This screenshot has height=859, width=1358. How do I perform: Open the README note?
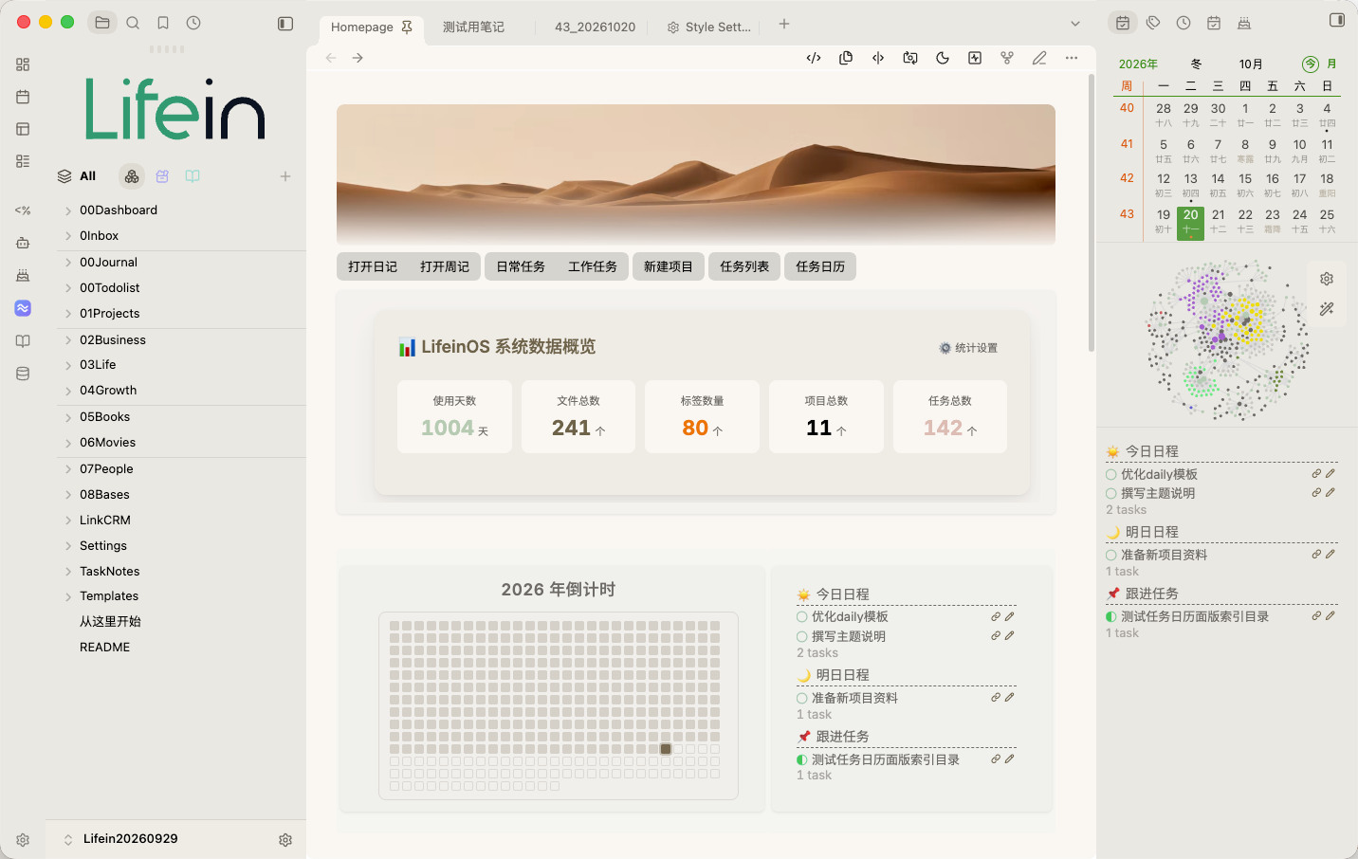coord(105,648)
